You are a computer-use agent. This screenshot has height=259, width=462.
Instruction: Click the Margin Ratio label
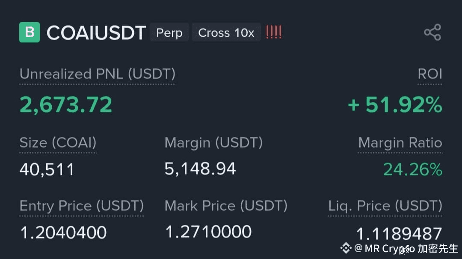coord(400,143)
